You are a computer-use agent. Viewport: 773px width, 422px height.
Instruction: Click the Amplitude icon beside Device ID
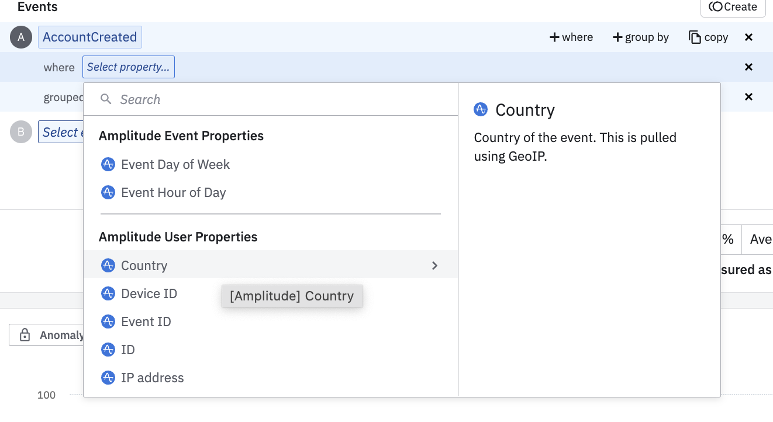click(108, 293)
